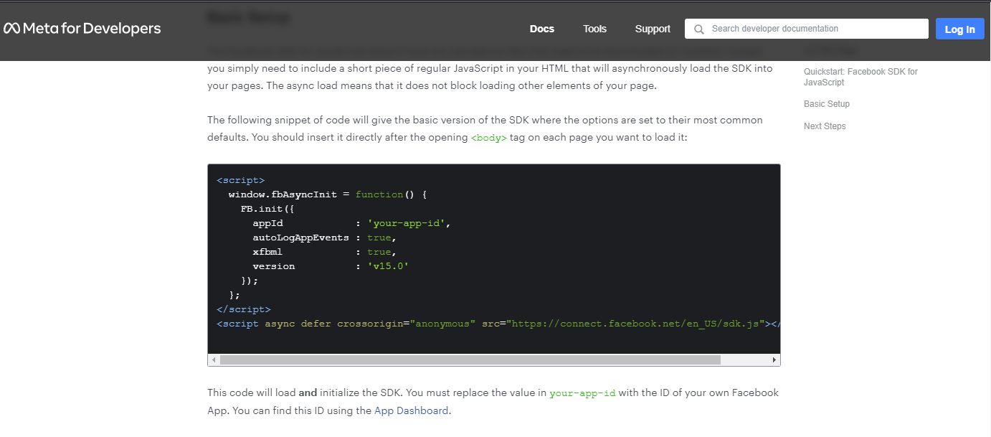The height and width of the screenshot is (437, 991).
Task: Click the 'v15.0' version value in code
Action: click(x=388, y=266)
